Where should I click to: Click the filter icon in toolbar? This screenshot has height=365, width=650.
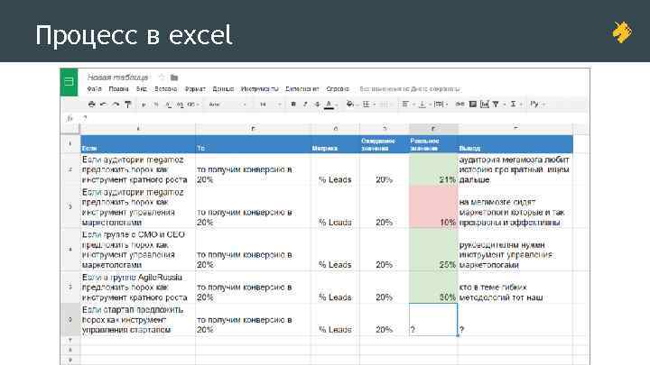496,105
